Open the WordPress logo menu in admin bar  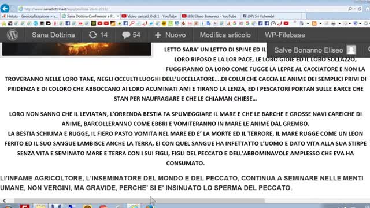(12, 35)
